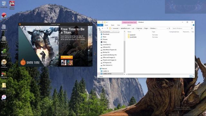
Task: Select Music in the navigation pane
Action: pos(103,37)
